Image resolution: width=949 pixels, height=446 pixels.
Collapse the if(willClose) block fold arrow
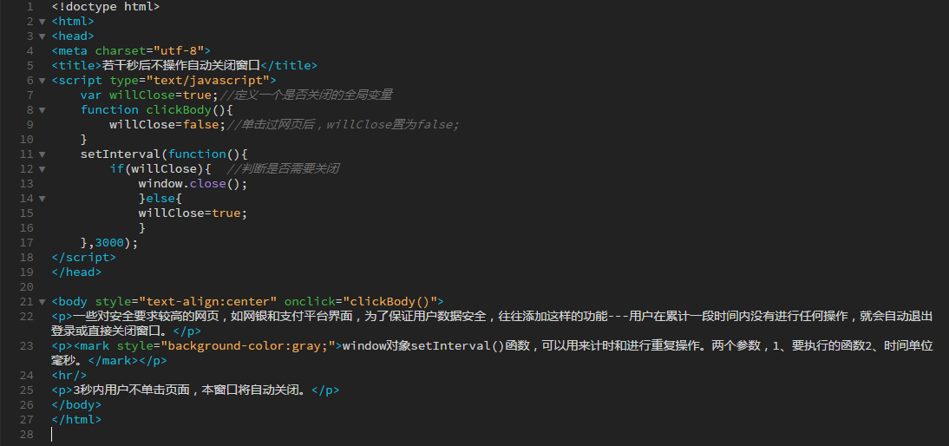42,169
